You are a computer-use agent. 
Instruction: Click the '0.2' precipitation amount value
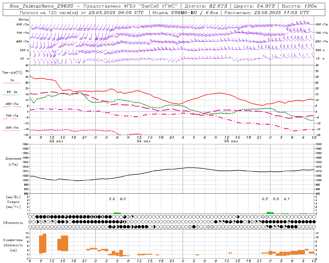tap(123, 199)
